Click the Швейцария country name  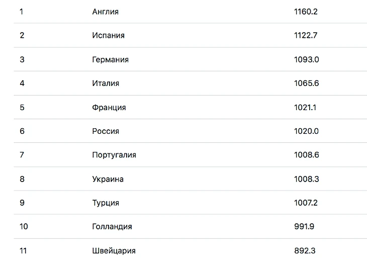[x=114, y=250]
